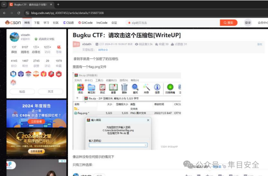Image resolution: width=268 pixels, height=176 pixels.
Task: Click the WinRAR 向导 wand icon
Action: pyautogui.click(x=146, y=89)
